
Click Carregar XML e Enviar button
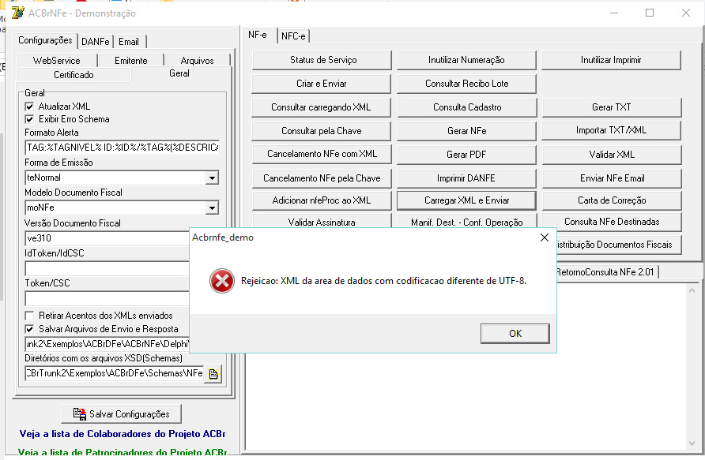coord(466,200)
